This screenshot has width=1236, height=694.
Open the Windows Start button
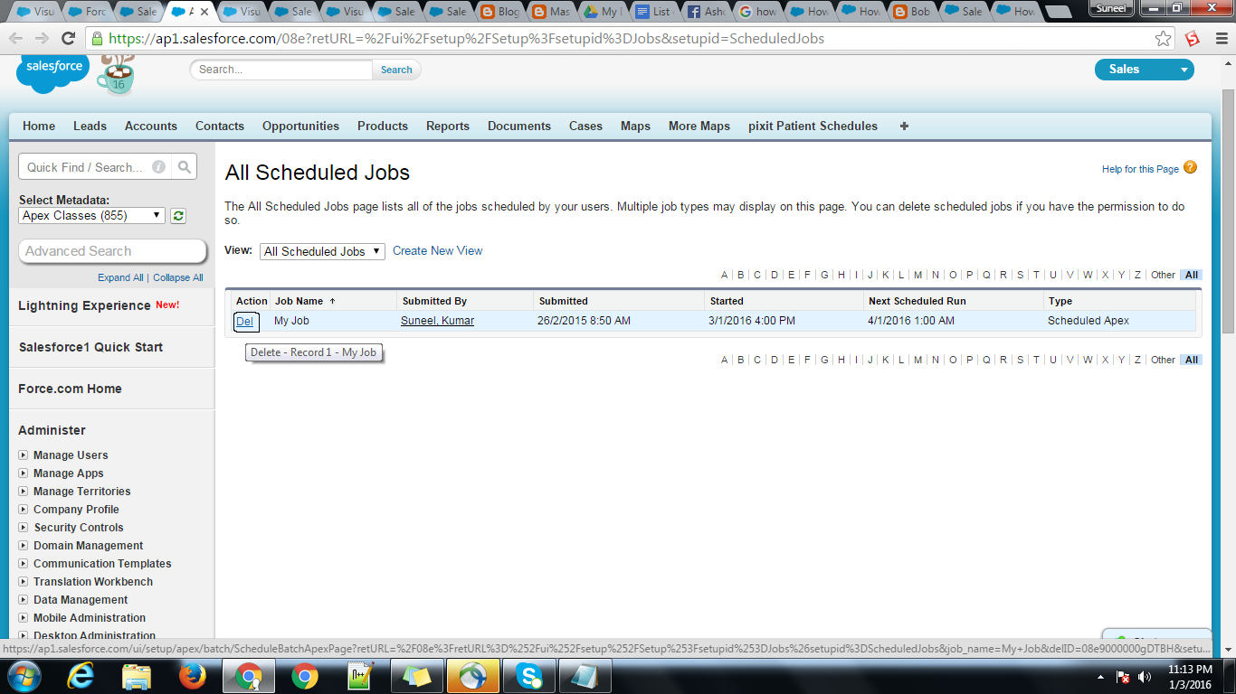coord(24,676)
